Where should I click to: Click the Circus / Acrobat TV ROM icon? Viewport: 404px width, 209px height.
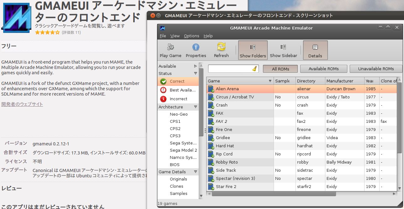[x=211, y=97]
